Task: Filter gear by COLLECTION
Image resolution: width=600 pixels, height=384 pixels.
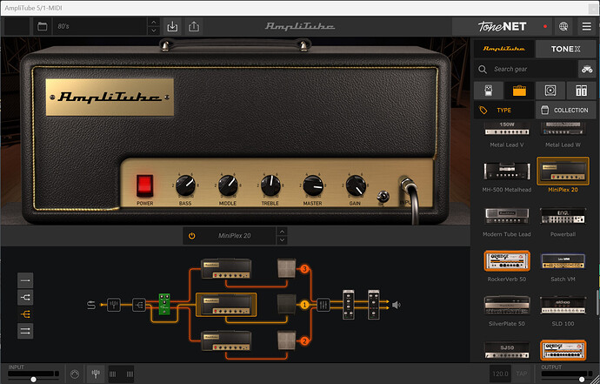Action: pyautogui.click(x=565, y=111)
